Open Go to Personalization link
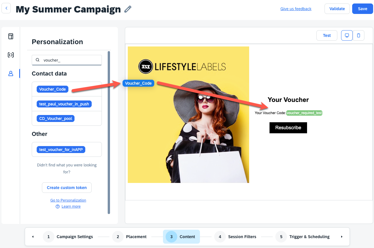374x248 pixels. pos(68,200)
